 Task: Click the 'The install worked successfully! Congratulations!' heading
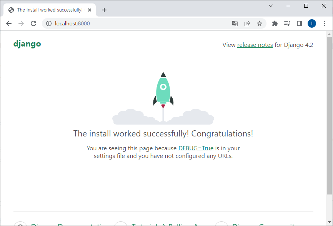(x=163, y=134)
